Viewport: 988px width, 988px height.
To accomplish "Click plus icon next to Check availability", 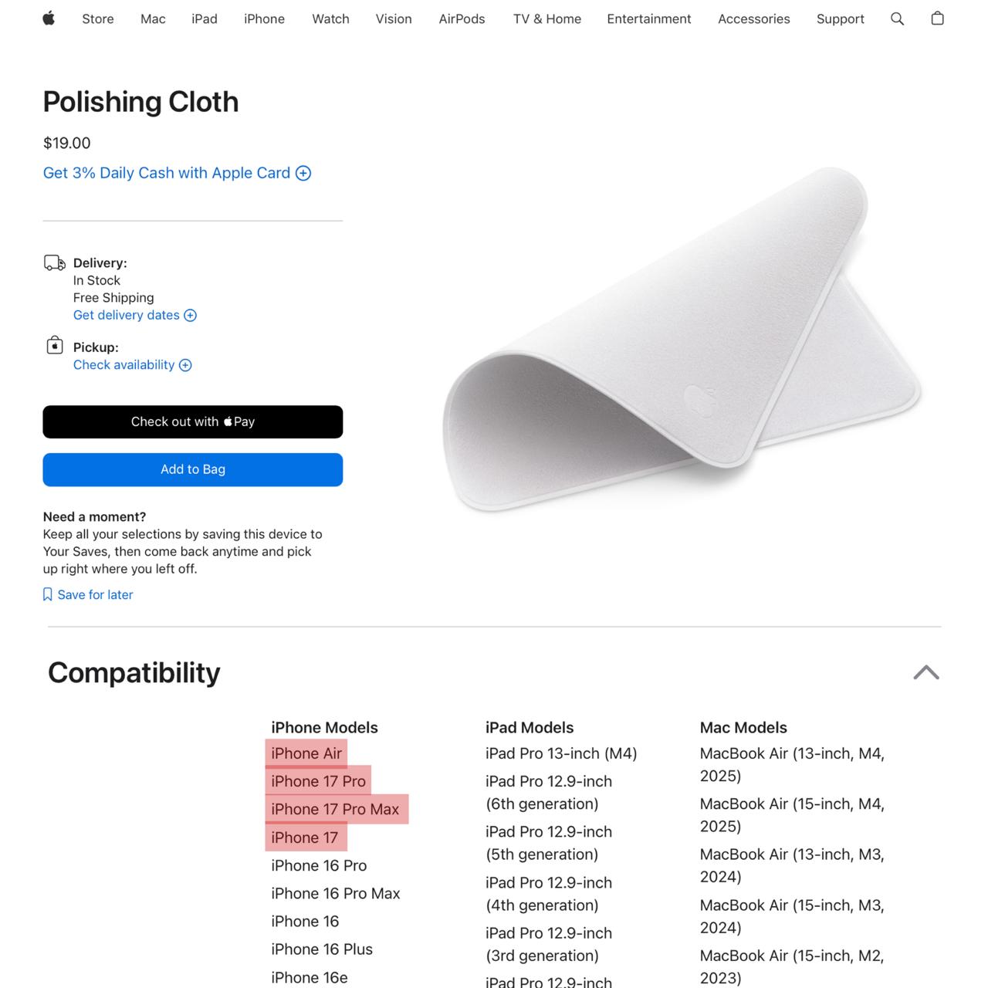I will click(x=185, y=365).
